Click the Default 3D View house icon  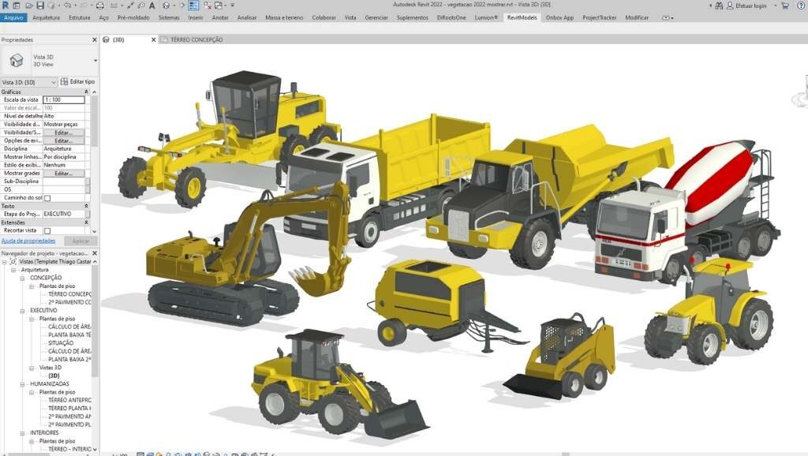click(165, 6)
